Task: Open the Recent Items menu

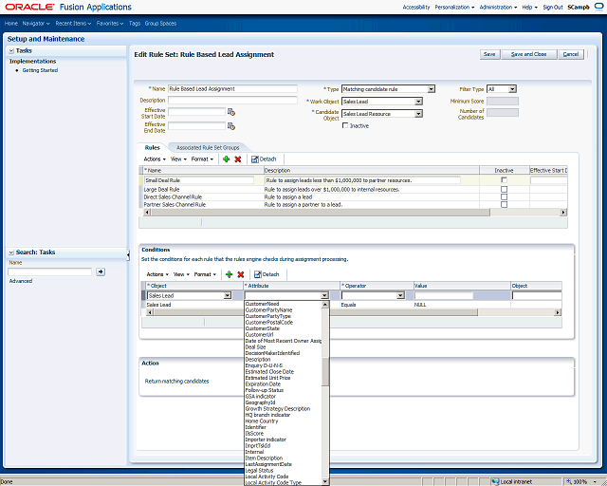Action: coord(73,23)
